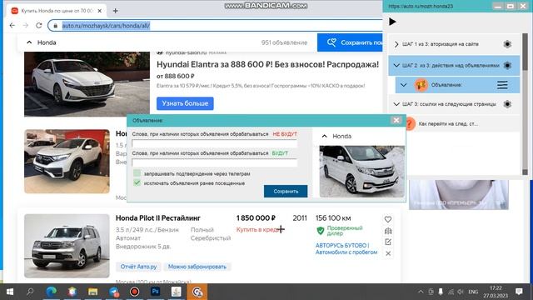Select the 'Купить Honda' browser tab

(57, 11)
